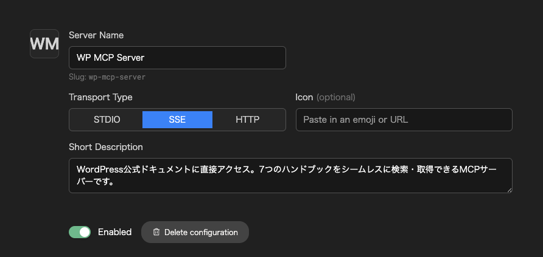Click the (optional) hint text
This screenshot has height=257, width=543.
tap(335, 97)
